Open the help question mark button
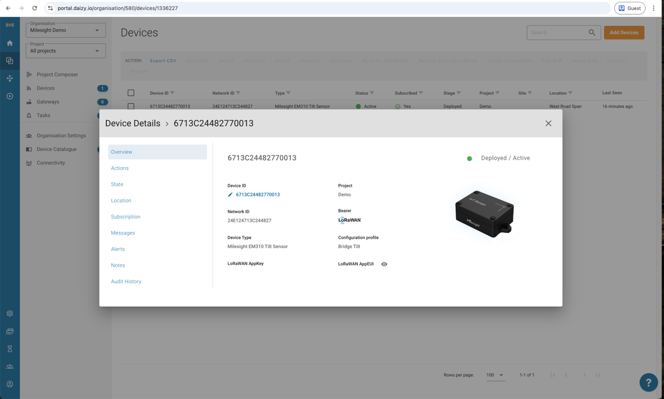This screenshot has height=399, width=664. tap(648, 382)
